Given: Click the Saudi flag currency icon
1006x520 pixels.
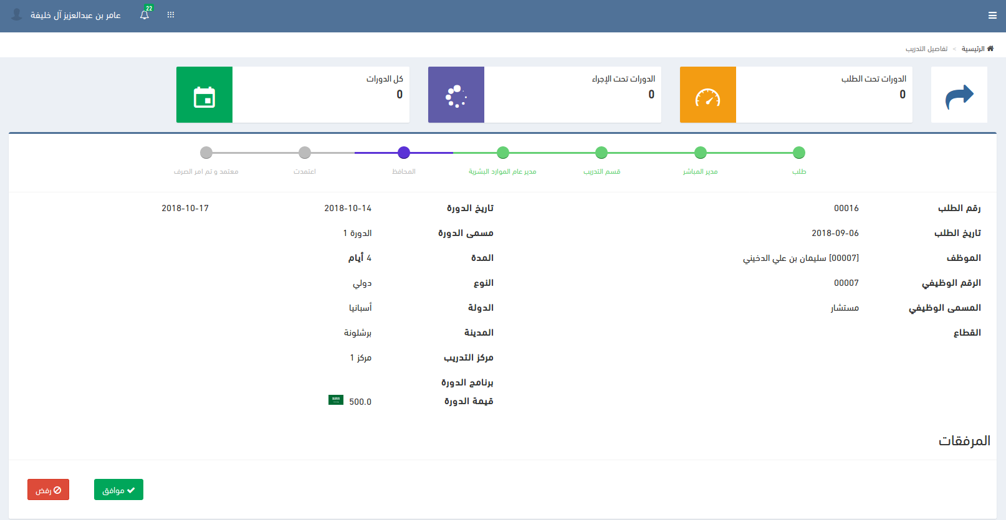Looking at the screenshot, I should [336, 400].
